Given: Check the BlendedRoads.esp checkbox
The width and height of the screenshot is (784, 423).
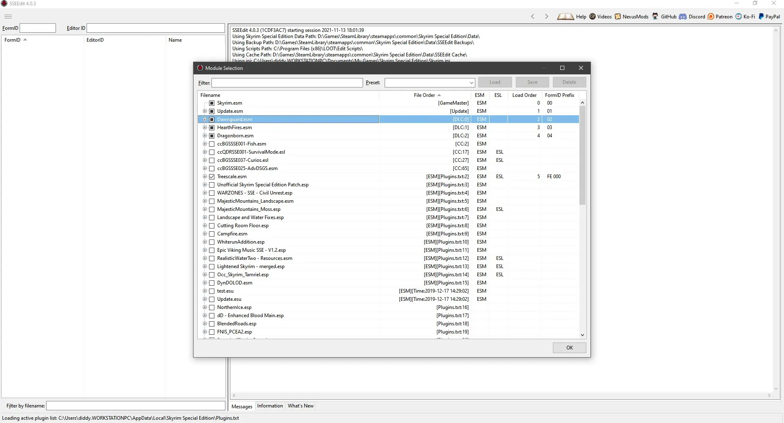Looking at the screenshot, I should click(212, 324).
